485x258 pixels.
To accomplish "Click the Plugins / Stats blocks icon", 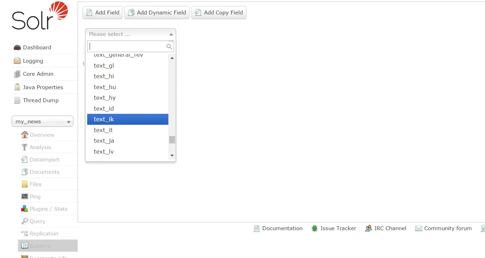I will coord(24,209).
